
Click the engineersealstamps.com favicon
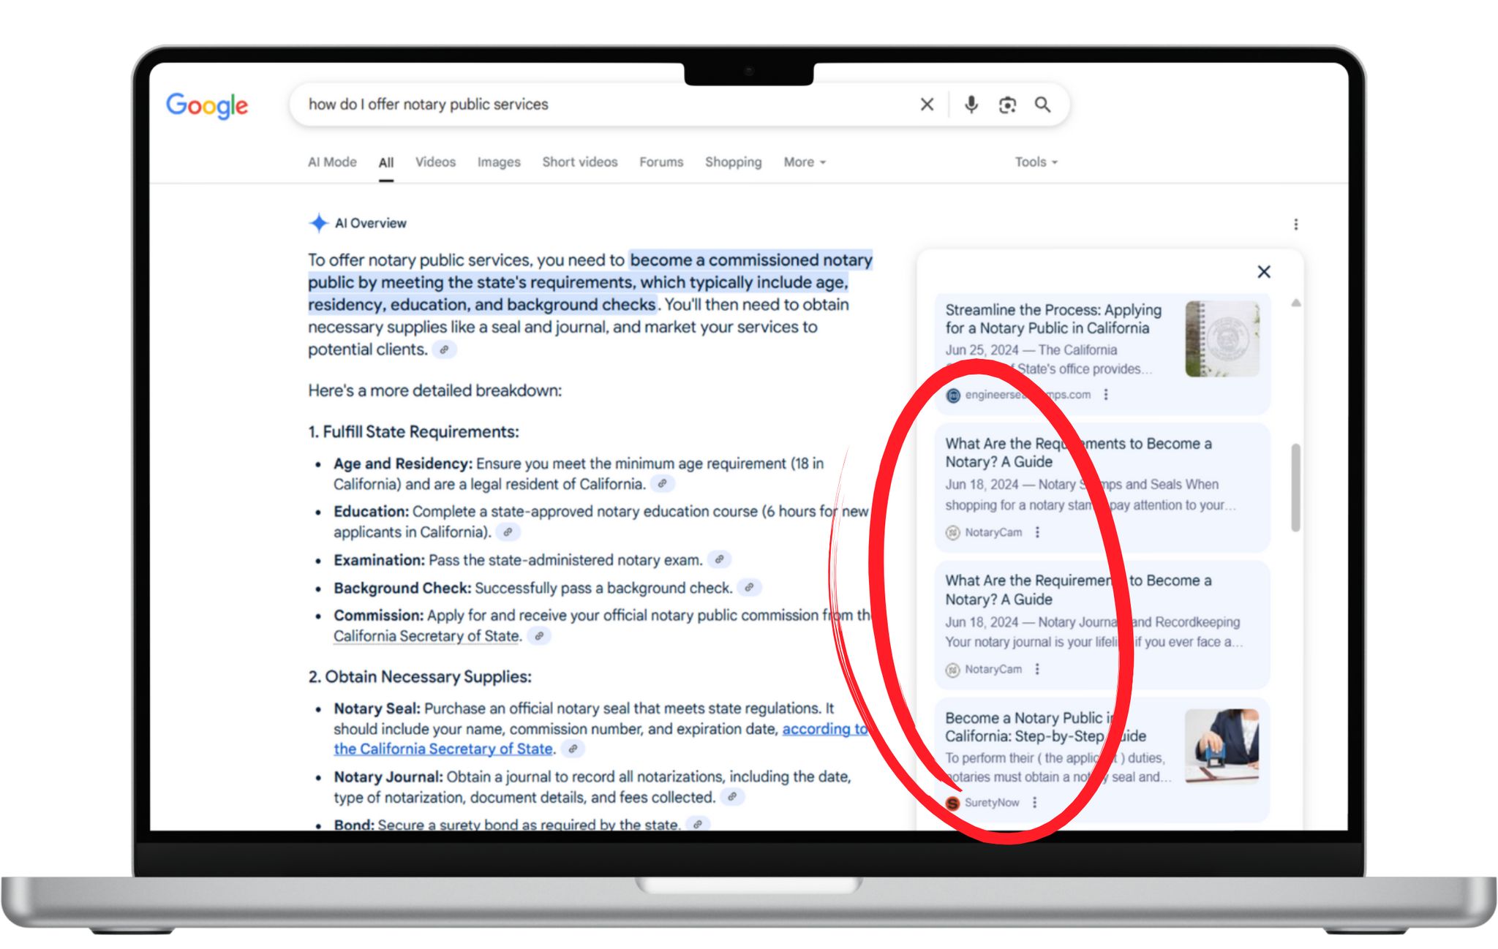tap(953, 396)
